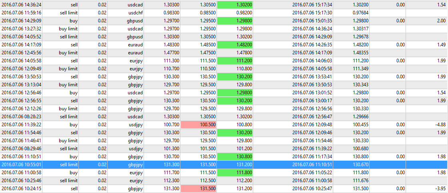Screen dimensions: 448x193
Task: Select the close time 2016.07.06 10:25:47
Action: tap(311, 189)
